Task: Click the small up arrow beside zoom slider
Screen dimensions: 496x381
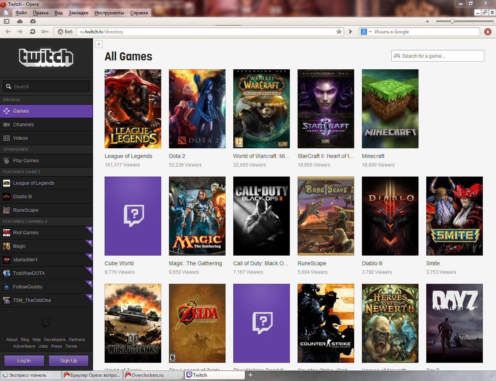Action: 427,22
